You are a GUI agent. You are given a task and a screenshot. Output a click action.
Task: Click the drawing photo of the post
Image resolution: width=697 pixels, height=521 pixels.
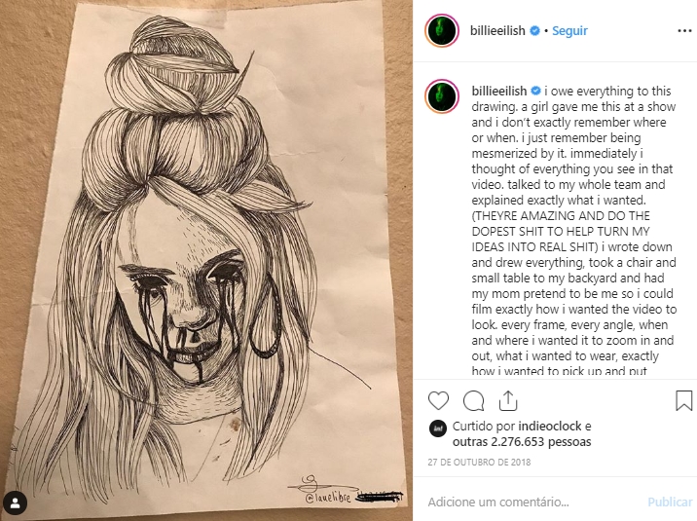click(x=206, y=261)
